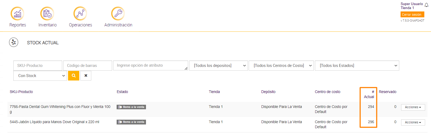Open the Con Stock filter dropdown

(x=40, y=76)
